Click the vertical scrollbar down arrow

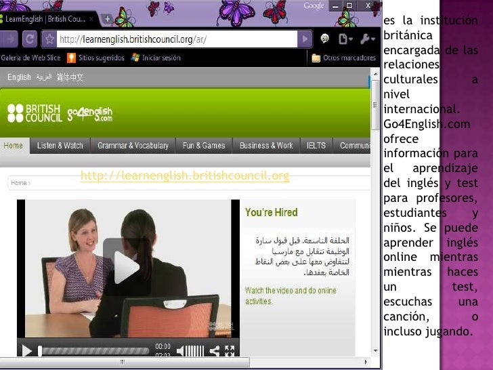[x=375, y=351]
